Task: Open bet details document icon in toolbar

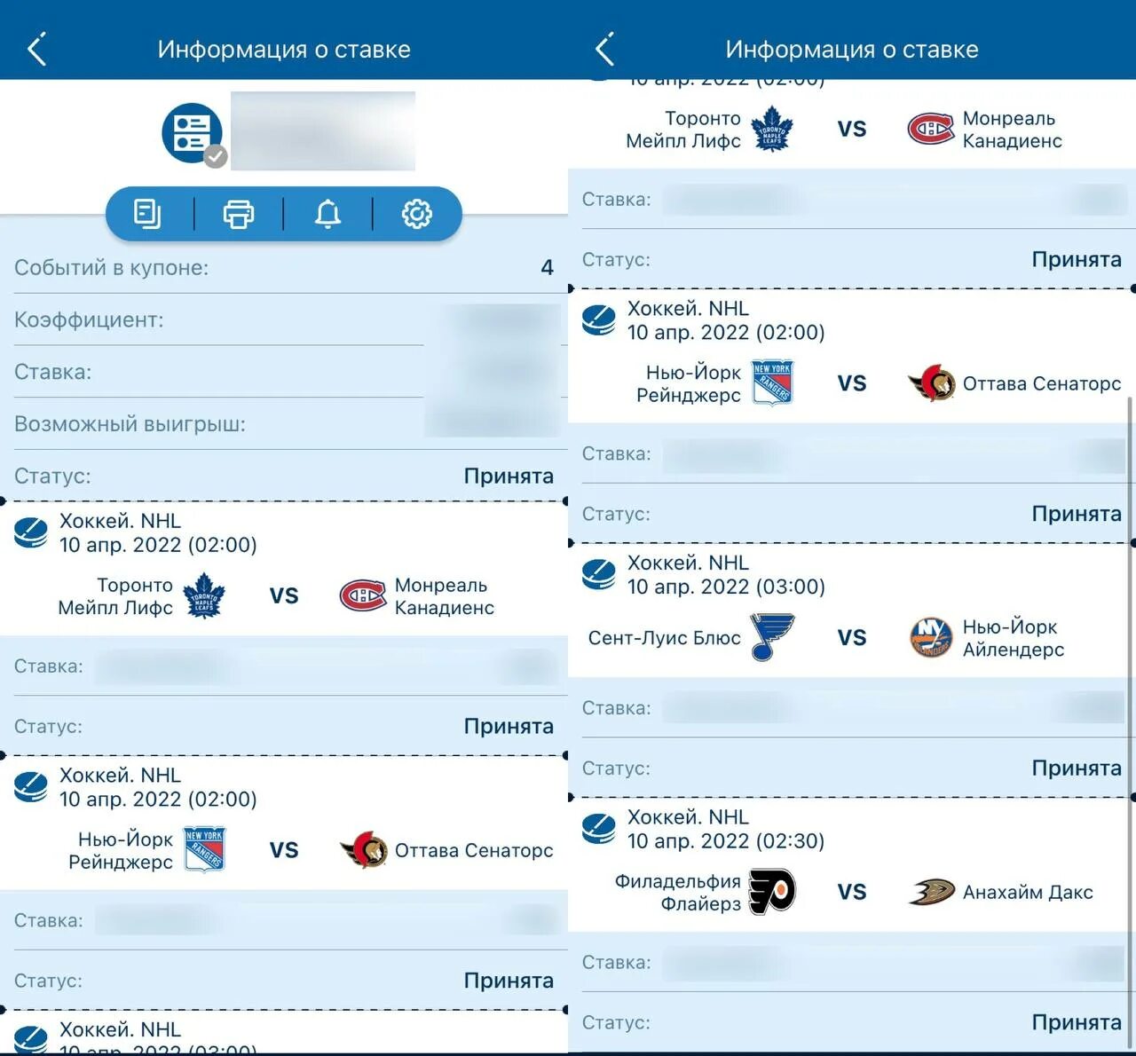Action: (147, 214)
